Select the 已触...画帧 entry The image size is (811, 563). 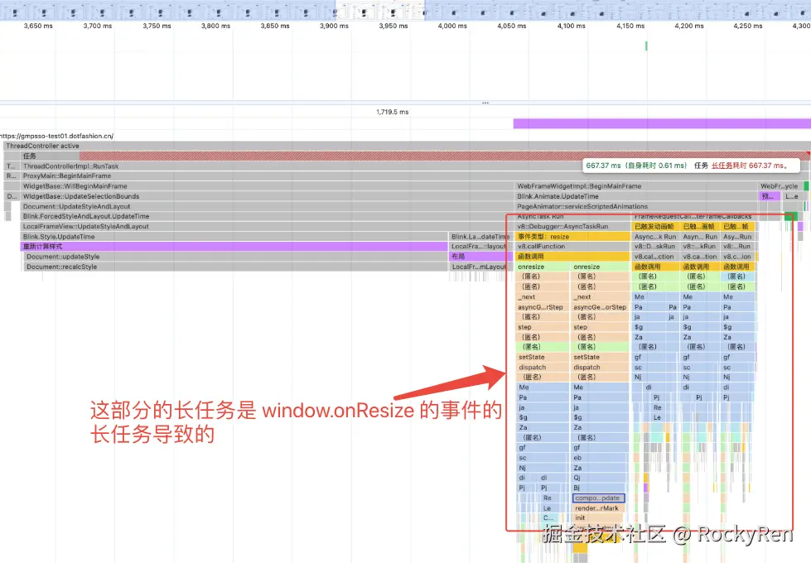[x=699, y=226]
